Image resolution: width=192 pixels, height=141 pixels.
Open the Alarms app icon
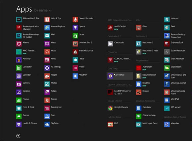click(19, 44)
